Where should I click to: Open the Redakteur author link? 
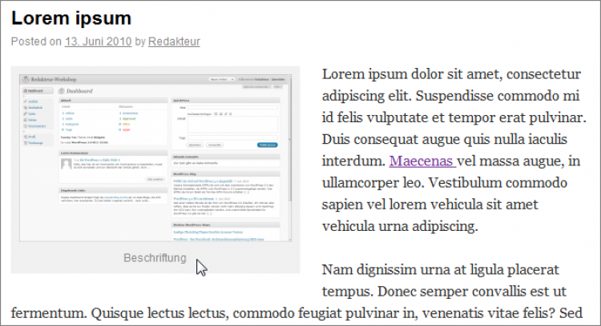coord(175,42)
